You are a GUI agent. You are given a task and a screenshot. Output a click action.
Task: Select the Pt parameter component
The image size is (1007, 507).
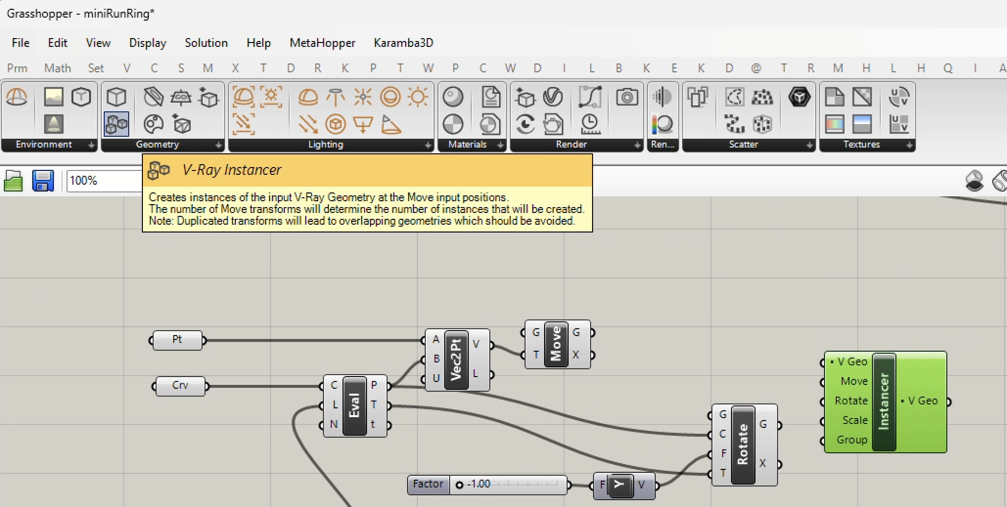click(x=177, y=340)
